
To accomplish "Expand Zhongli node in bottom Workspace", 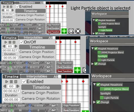I will [x=94, y=102].
